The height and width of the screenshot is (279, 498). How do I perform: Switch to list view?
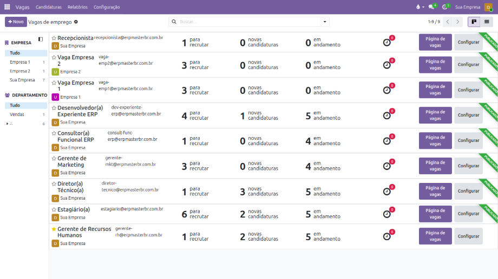click(487, 22)
